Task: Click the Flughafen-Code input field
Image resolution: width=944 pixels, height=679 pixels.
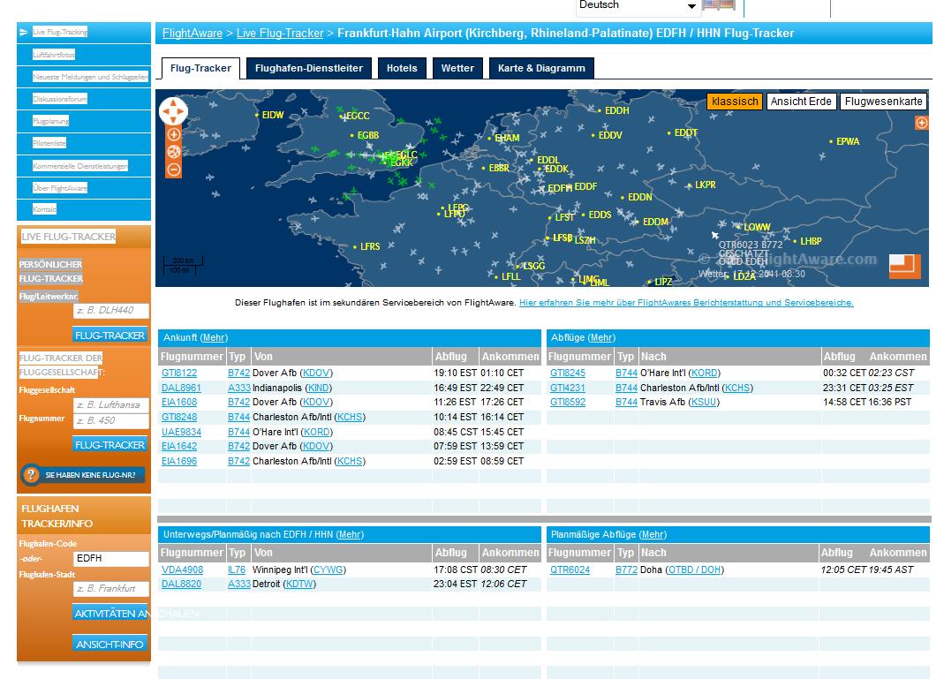Action: tap(110, 559)
